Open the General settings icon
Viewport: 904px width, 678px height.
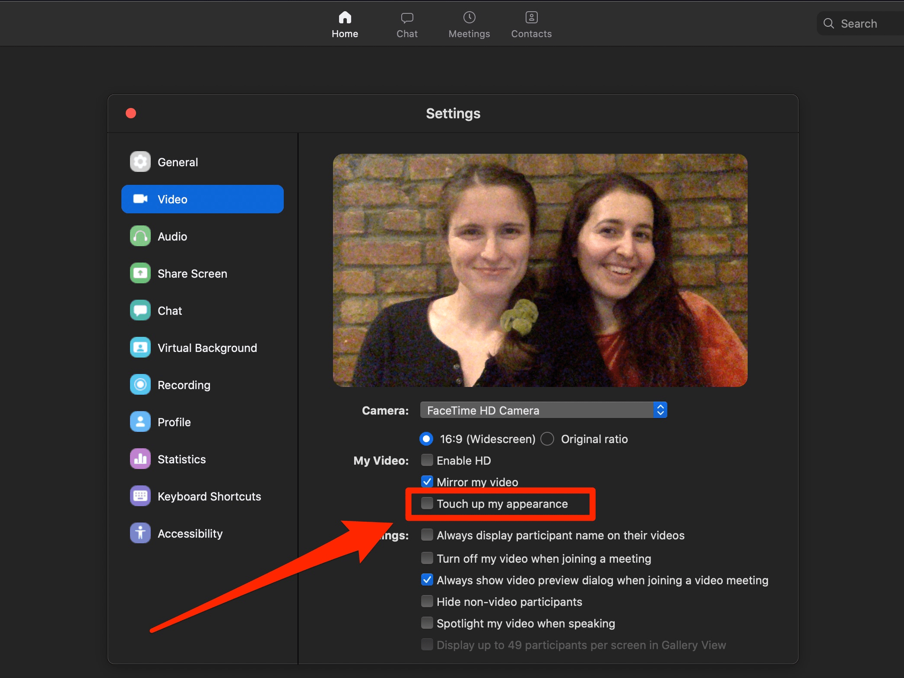point(140,162)
